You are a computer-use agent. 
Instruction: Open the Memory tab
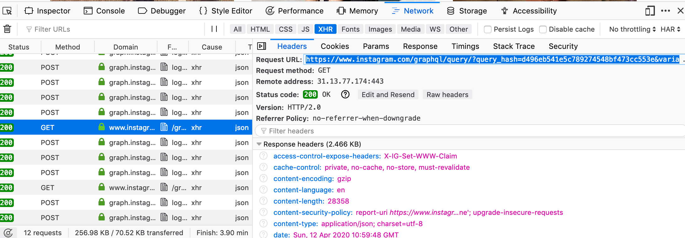click(357, 11)
